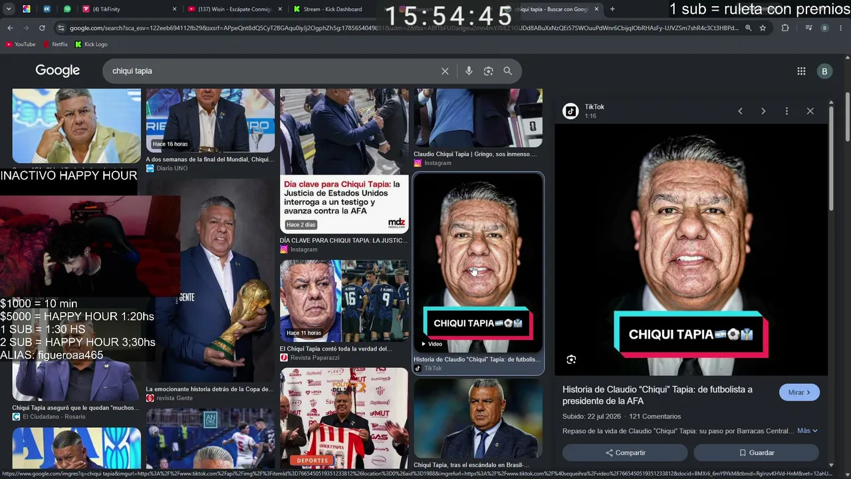Click the Mirar button
The height and width of the screenshot is (479, 851).
tap(799, 393)
